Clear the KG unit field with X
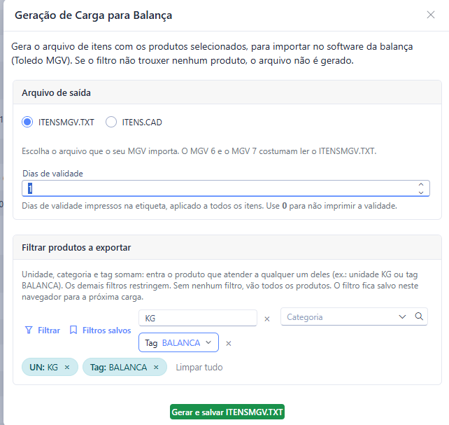The image size is (449, 425). click(x=267, y=319)
